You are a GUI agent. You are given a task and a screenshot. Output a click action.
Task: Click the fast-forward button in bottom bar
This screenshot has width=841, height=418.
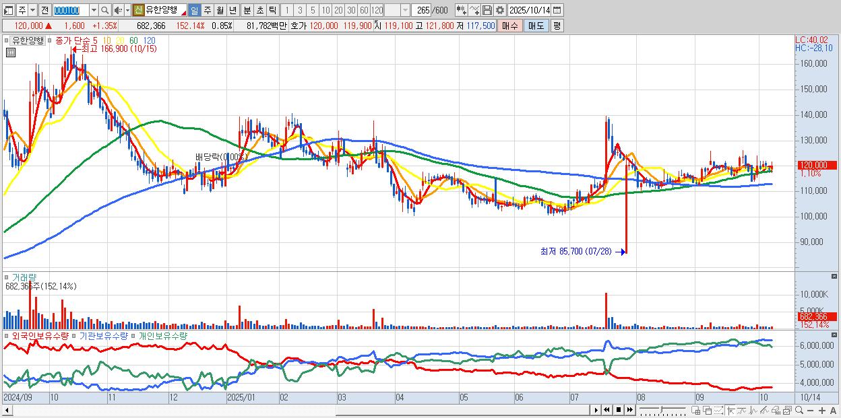(x=629, y=410)
